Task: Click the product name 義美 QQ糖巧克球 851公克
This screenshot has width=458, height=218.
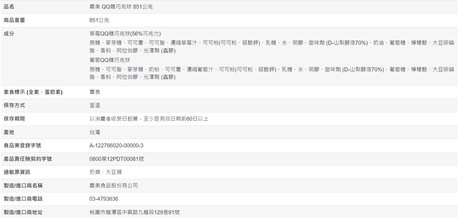Action: coord(121,7)
